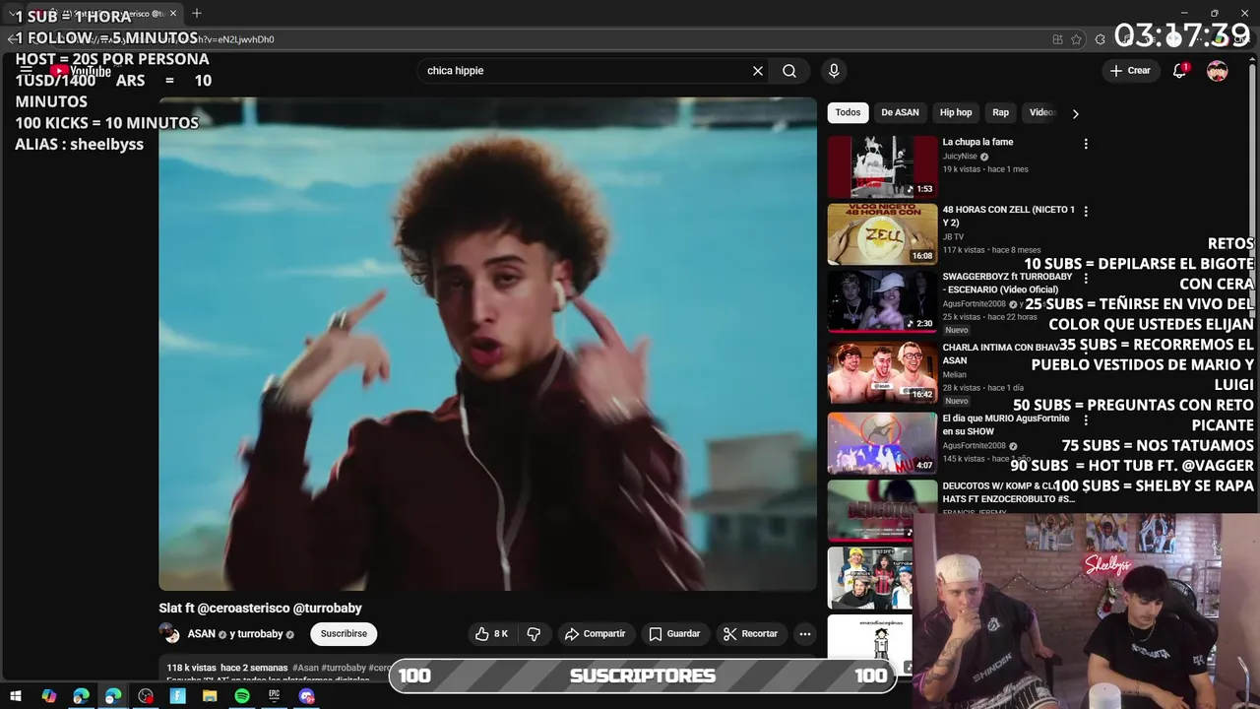Open 48 HORAS CON ZELL thumbnail
Viewport: 1260px width, 709px height.
click(882, 234)
